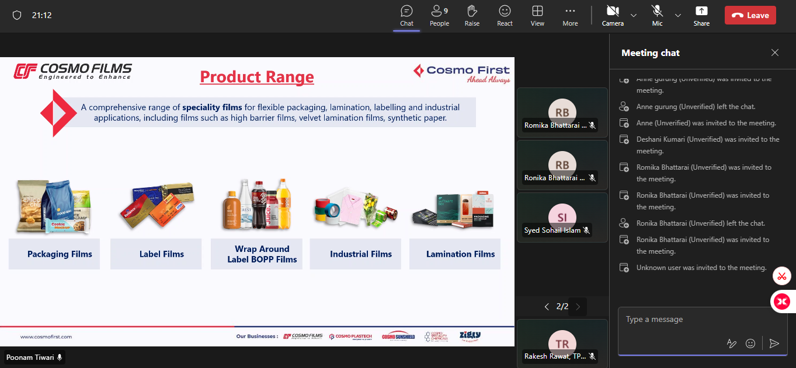The image size is (796, 368).
Task: Open the More actions menu
Action: (570, 16)
